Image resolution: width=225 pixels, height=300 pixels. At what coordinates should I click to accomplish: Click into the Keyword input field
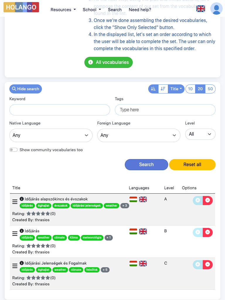click(60, 110)
